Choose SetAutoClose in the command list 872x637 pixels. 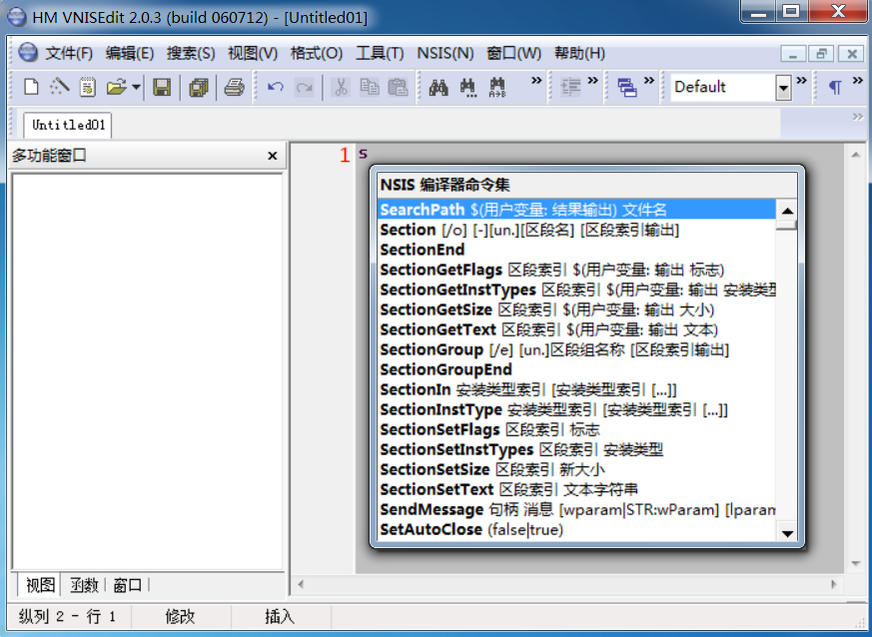click(576, 530)
